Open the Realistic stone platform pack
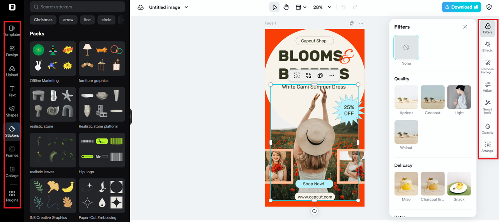Viewport: 499px width, 222px height. coord(102,104)
